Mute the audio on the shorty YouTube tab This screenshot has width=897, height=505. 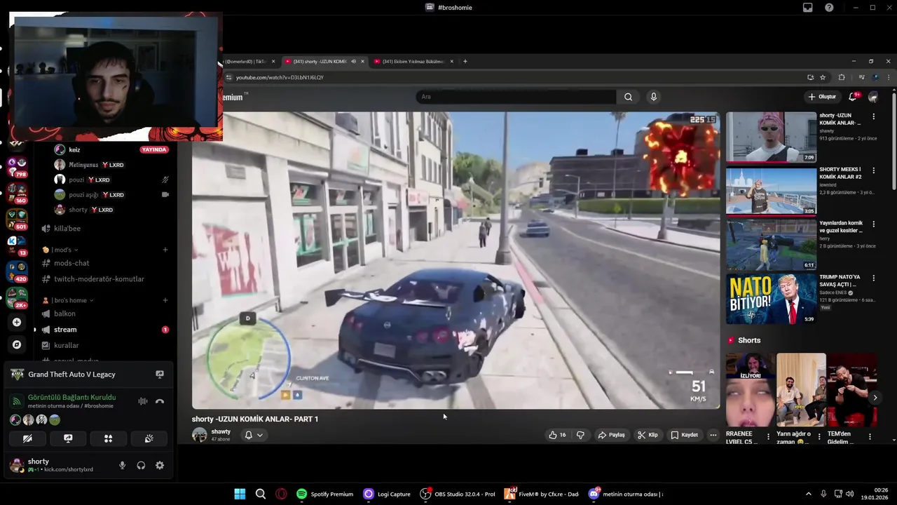[x=353, y=61]
